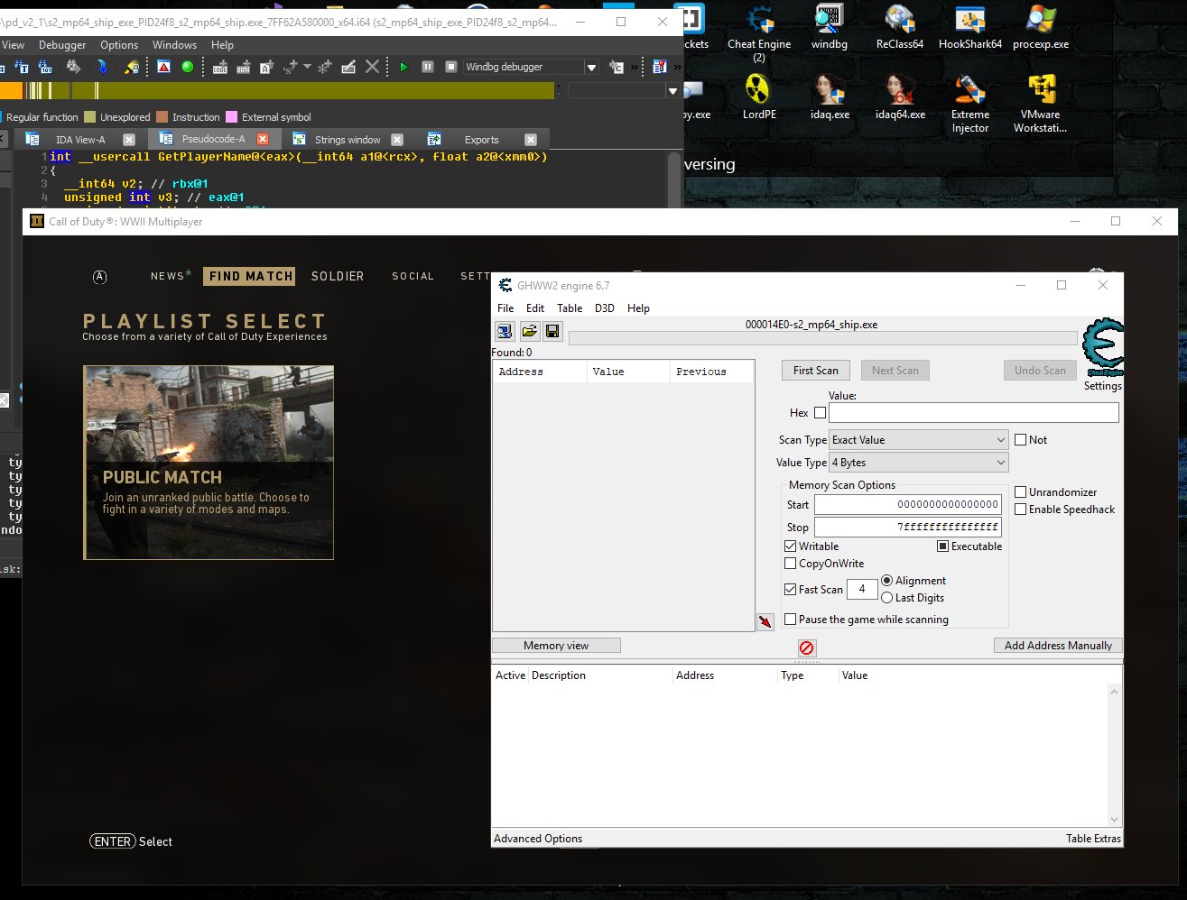Toggle the Not checkbox
The height and width of the screenshot is (900, 1187).
pos(1021,440)
